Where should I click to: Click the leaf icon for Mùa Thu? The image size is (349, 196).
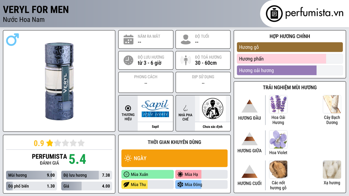pyautogui.click(x=126, y=184)
